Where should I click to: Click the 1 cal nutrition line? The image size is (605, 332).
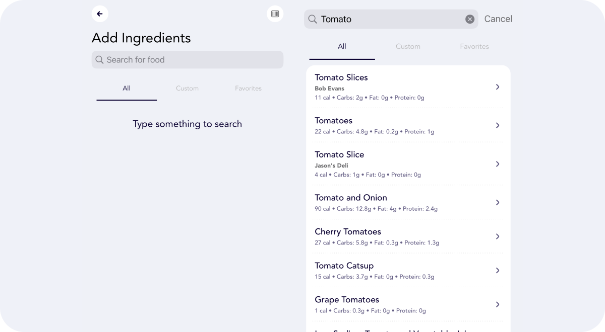(x=371, y=311)
